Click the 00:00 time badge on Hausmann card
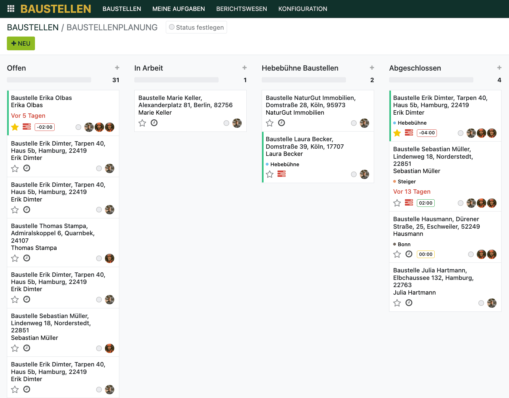The width and height of the screenshot is (509, 398). [426, 254]
